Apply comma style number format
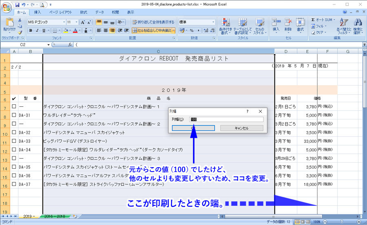The image size is (367, 225). pos(199,31)
